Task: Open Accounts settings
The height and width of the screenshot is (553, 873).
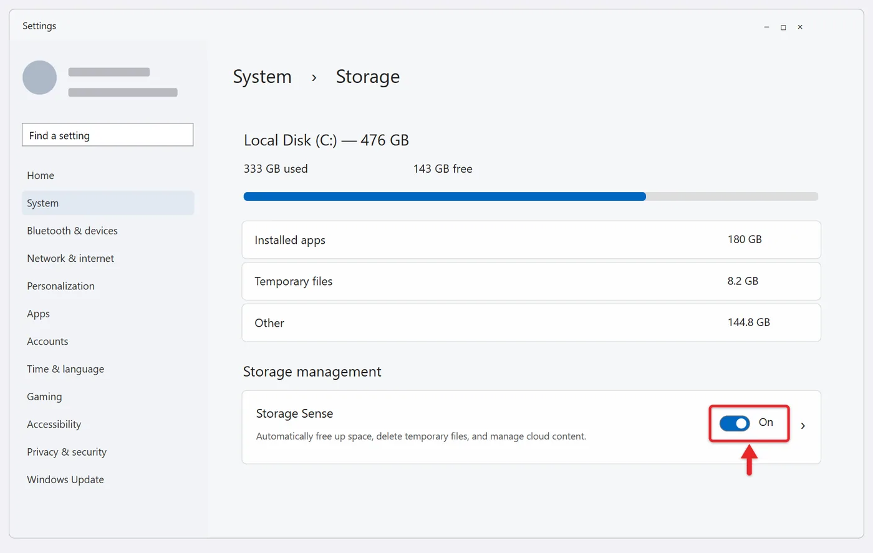Action: 47,341
